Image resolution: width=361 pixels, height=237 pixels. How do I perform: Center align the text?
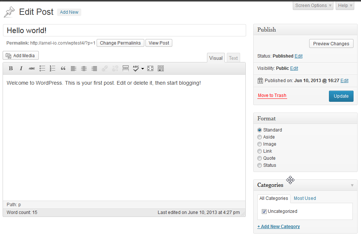(84, 68)
